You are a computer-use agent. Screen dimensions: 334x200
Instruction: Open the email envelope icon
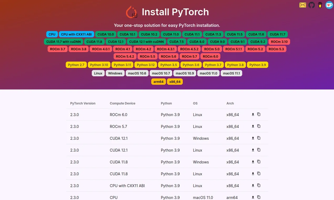click(303, 5)
